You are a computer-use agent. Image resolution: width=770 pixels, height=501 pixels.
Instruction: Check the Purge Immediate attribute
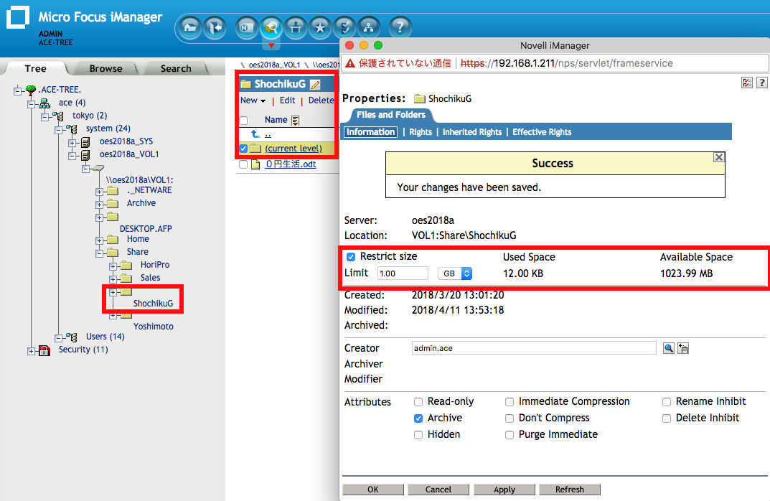coord(510,435)
